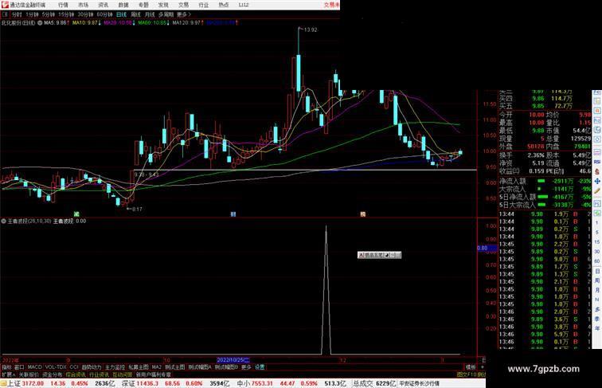The width and height of the screenshot is (602, 388).
Task: Select the 年 period in right sidebar
Action: click(x=597, y=327)
